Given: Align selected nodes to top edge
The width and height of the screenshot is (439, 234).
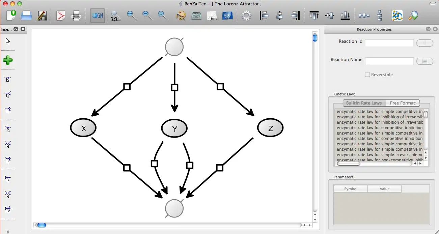Looking at the screenshot, I should 314,16.
